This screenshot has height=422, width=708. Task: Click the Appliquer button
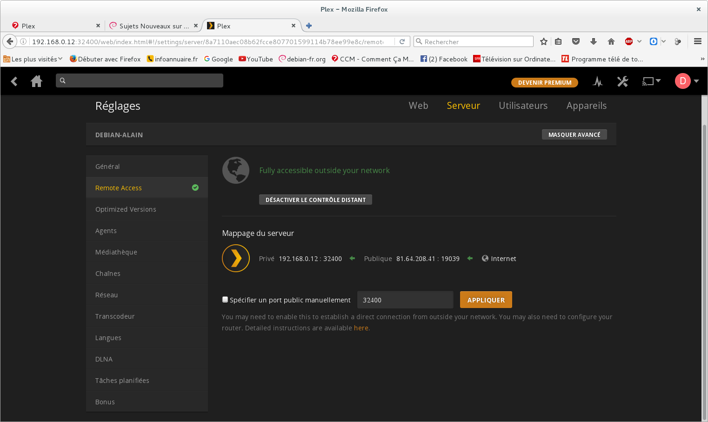coord(486,300)
